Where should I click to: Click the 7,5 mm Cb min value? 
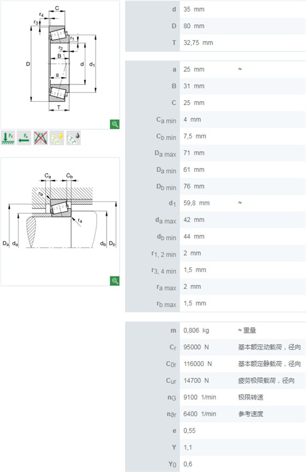pos(195,136)
